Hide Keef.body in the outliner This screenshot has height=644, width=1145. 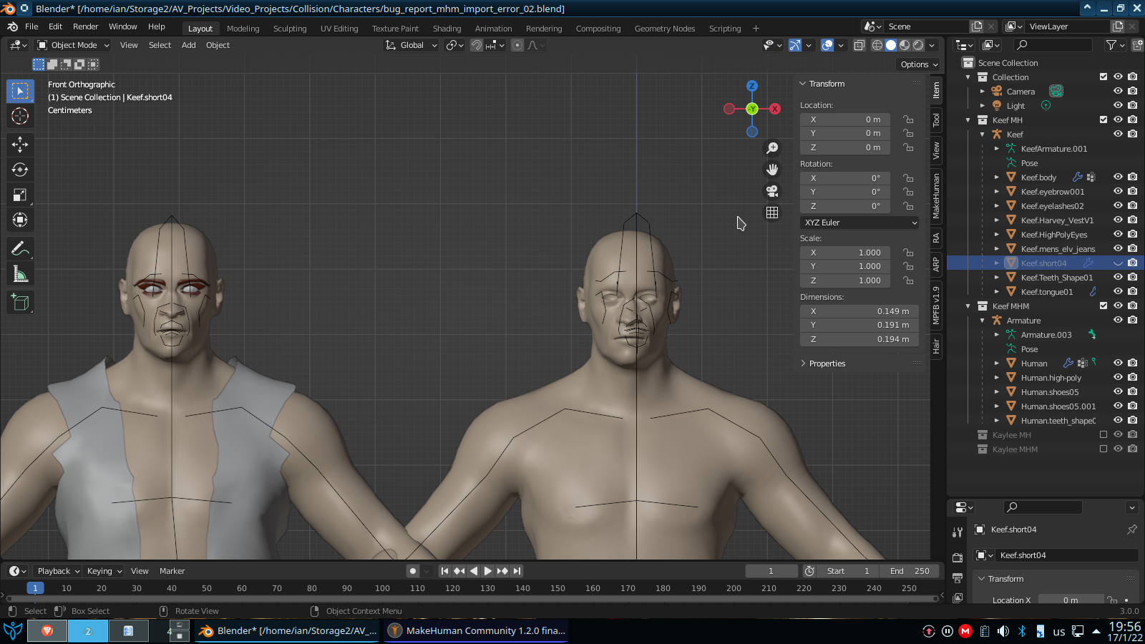pos(1117,177)
